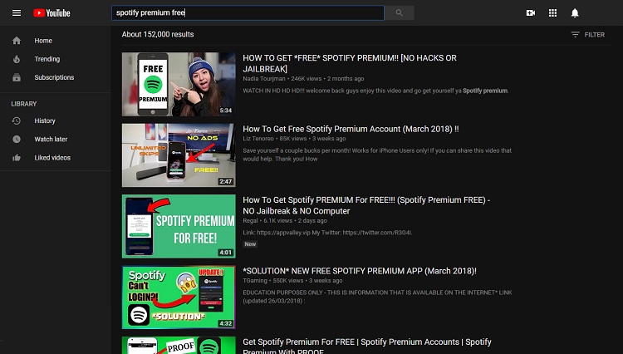Click the Liked videos thumbs-up icon
The height and width of the screenshot is (354, 623).
(x=17, y=158)
